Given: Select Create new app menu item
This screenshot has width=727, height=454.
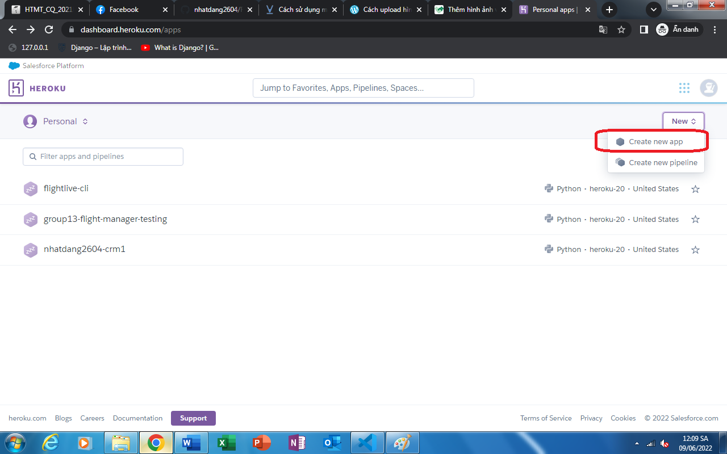Looking at the screenshot, I should pos(656,142).
